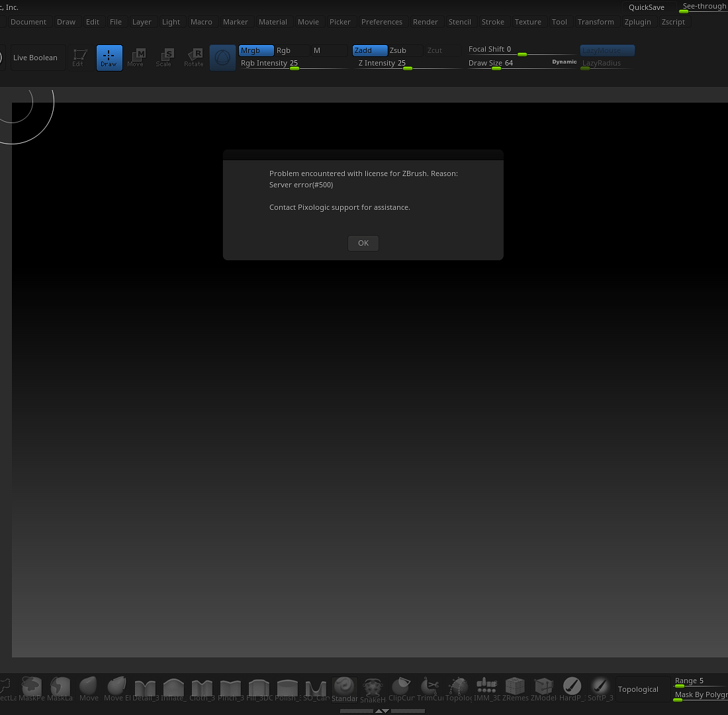The image size is (728, 715).
Task: Pick the Topology brush
Action: [458, 689]
